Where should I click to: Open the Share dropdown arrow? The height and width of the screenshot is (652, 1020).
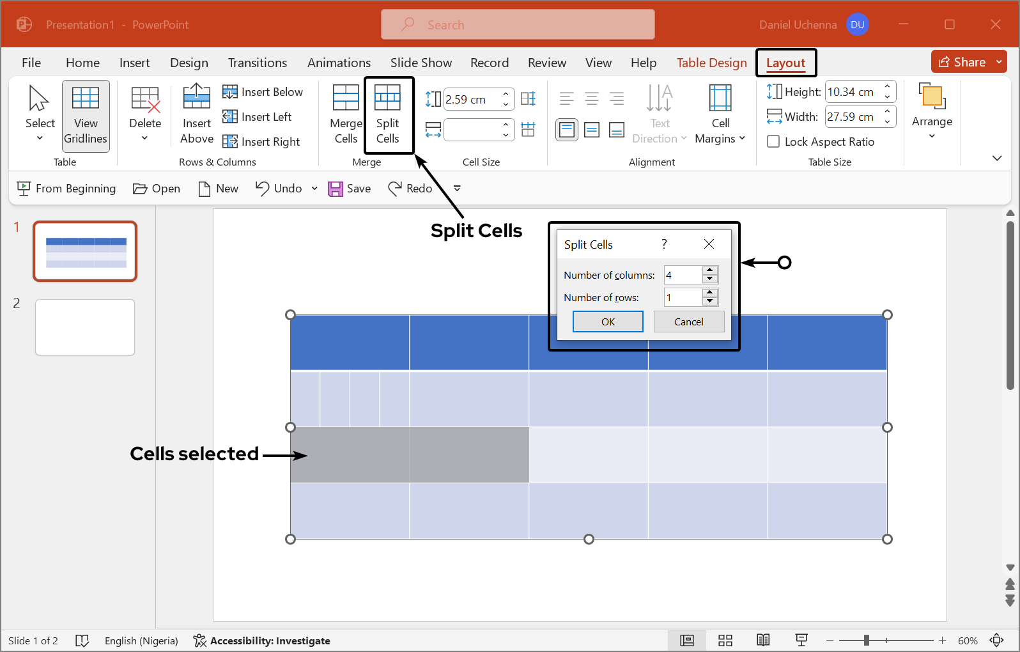(999, 62)
